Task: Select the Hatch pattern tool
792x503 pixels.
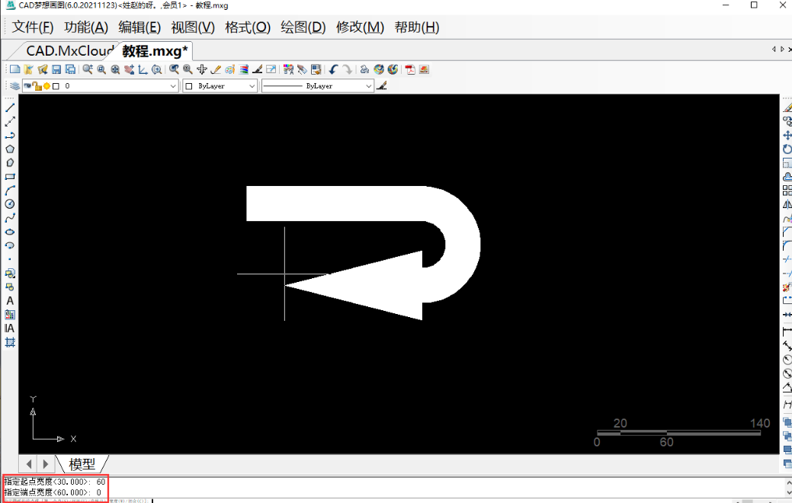Action: 10,342
